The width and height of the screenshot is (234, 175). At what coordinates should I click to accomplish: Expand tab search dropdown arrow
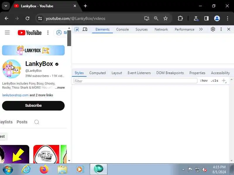pyautogui.click(x=6, y=6)
